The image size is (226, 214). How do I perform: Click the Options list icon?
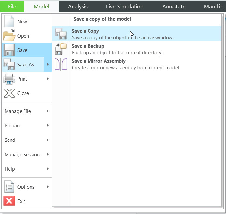(x=9, y=187)
